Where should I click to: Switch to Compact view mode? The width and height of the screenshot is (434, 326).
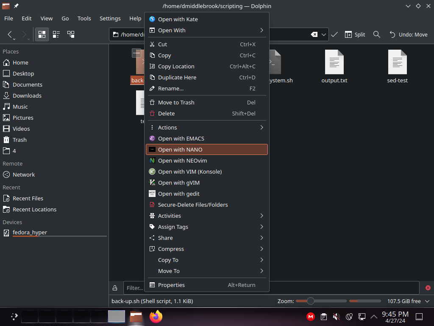point(56,34)
